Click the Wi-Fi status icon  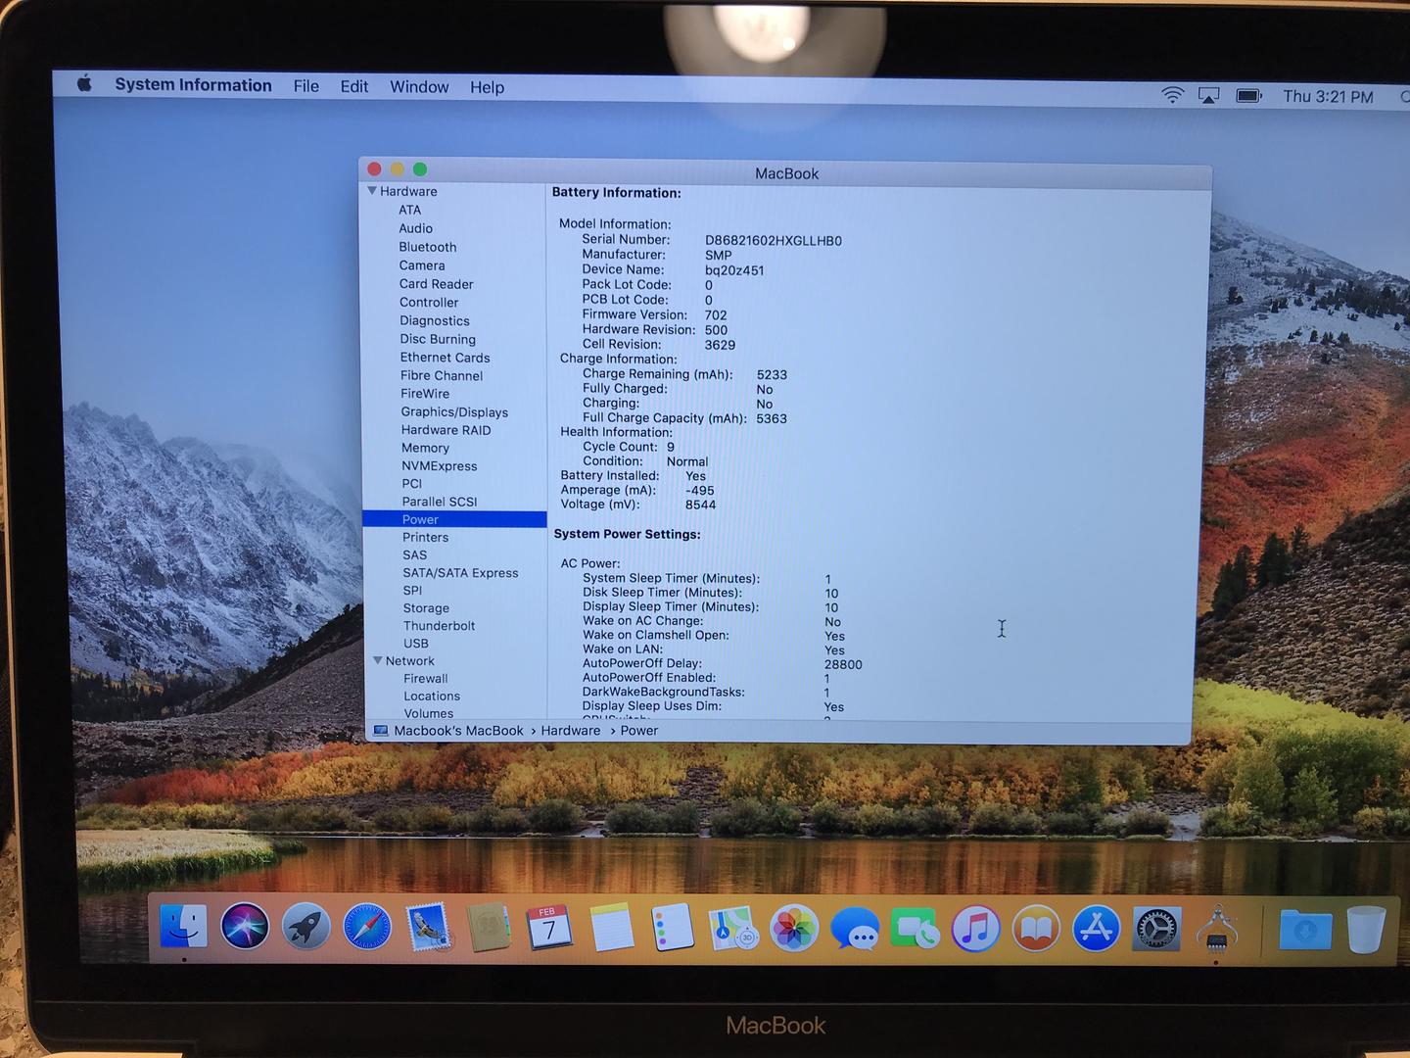coord(1172,95)
